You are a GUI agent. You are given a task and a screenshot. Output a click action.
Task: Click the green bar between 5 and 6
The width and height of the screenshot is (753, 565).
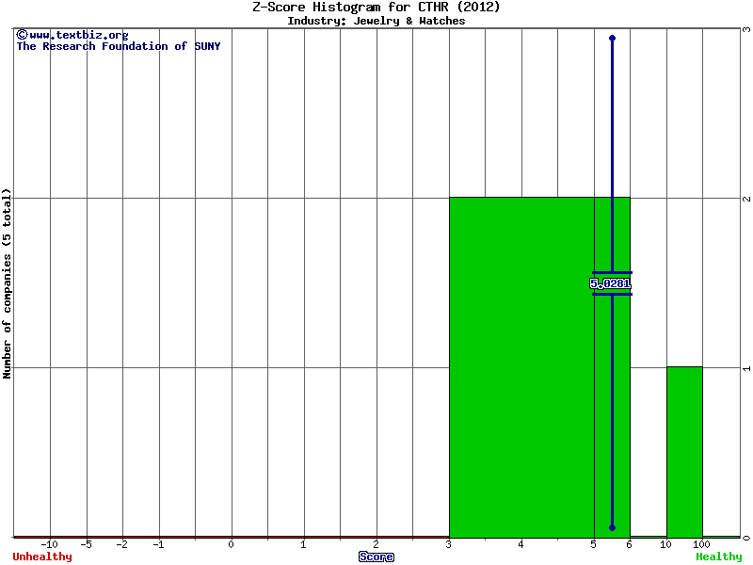tap(613, 367)
